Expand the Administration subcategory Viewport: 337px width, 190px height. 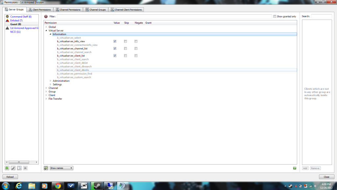point(51,81)
